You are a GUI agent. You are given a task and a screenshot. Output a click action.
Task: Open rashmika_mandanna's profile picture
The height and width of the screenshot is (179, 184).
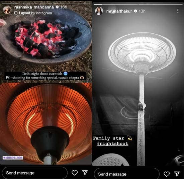click(7, 10)
